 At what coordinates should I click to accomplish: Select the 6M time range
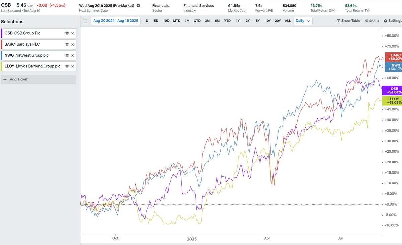(217, 21)
